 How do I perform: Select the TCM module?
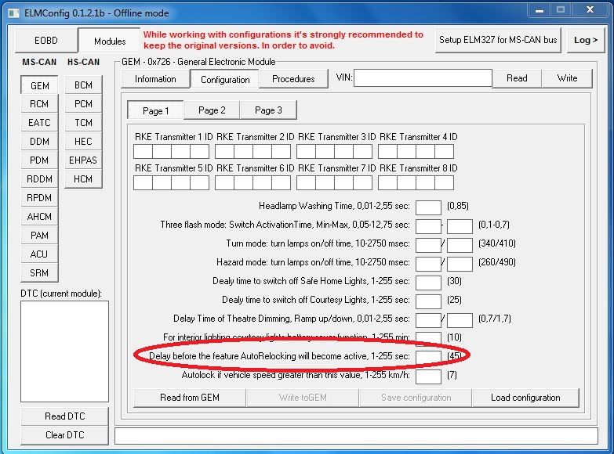click(x=83, y=123)
